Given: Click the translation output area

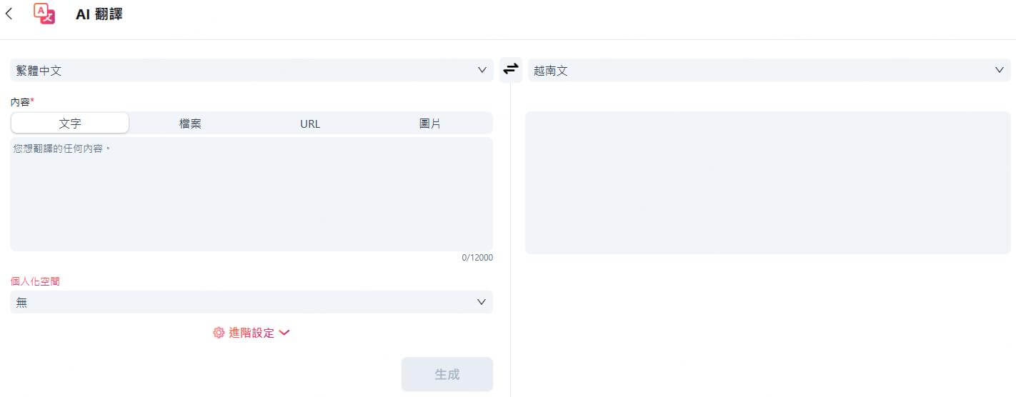Looking at the screenshot, I should tap(767, 183).
